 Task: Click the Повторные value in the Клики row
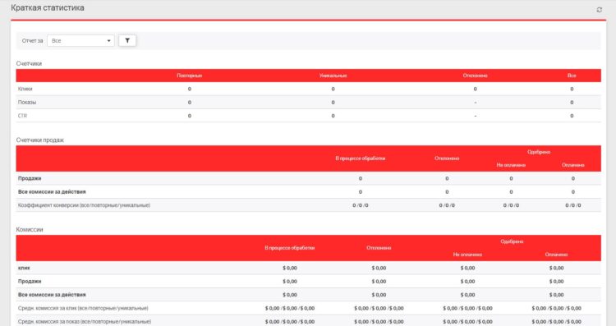(190, 89)
